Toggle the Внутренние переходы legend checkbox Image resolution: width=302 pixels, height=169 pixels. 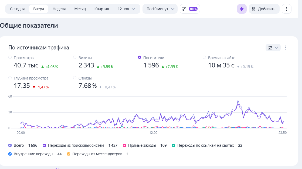(x=10, y=154)
